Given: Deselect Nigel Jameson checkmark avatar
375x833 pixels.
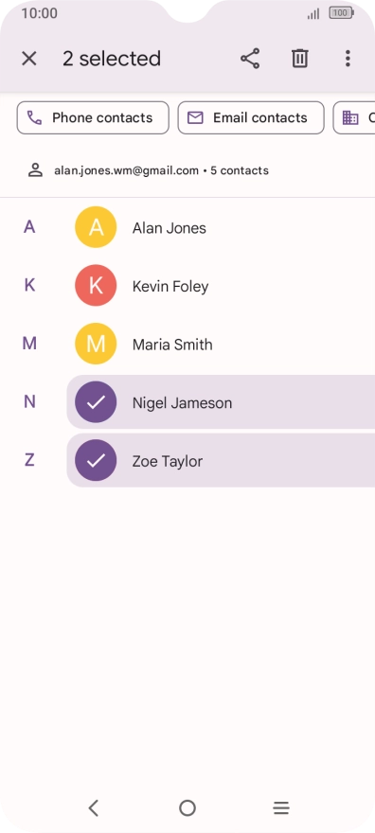Looking at the screenshot, I should coord(96,402).
